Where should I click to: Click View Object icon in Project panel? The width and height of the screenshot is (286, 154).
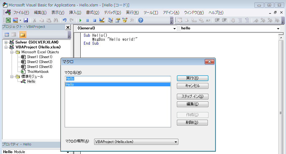point(14,35)
